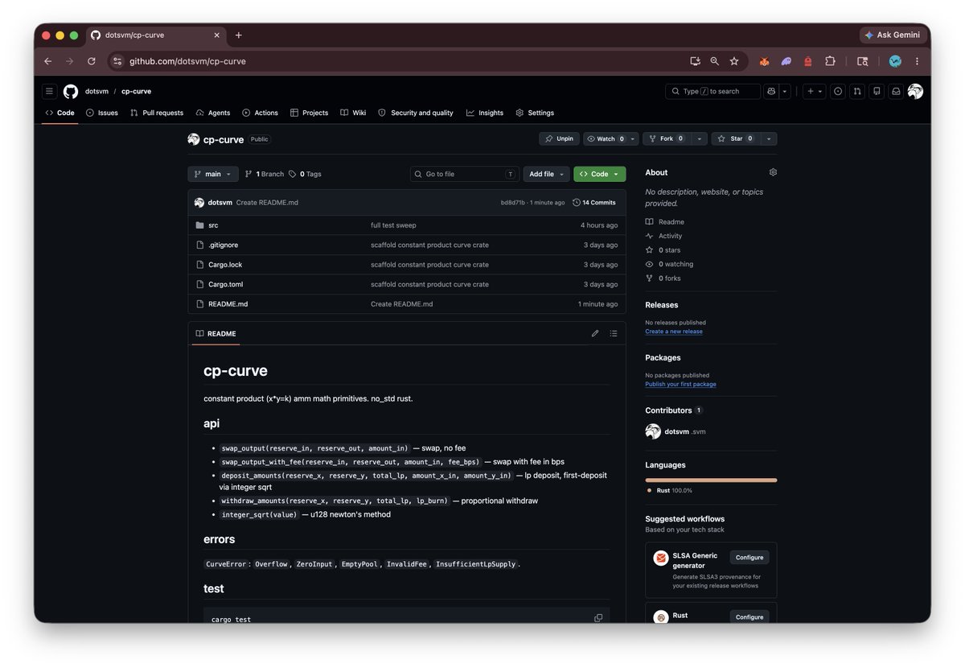This screenshot has height=668, width=965.
Task: Open the Issues inbox circle icon in header
Action: pyautogui.click(x=838, y=92)
